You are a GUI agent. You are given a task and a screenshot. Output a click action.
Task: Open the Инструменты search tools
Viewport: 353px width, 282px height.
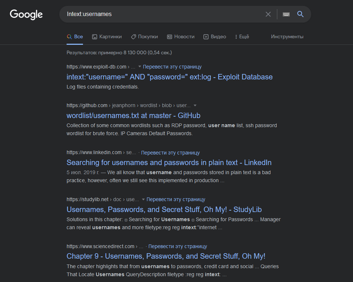tap(287, 37)
